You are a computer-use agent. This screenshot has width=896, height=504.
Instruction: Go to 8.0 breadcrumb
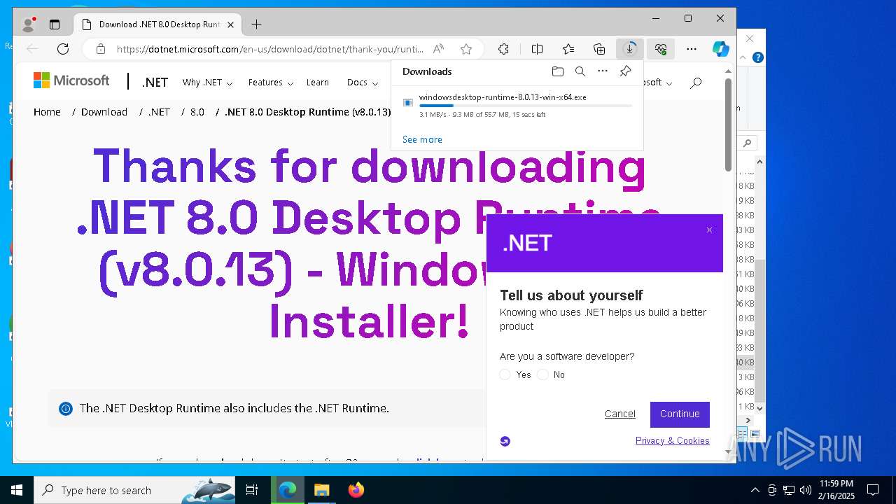(x=197, y=112)
